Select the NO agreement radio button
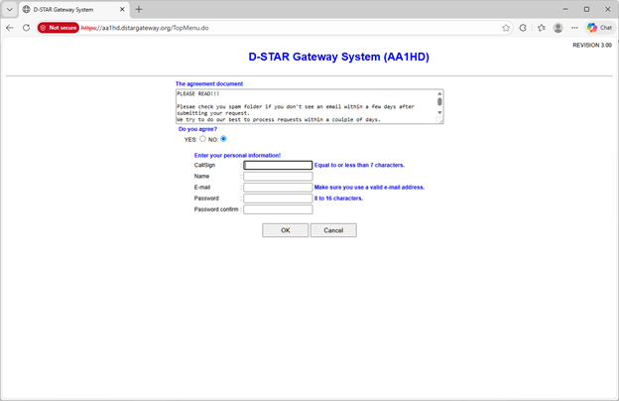This screenshot has width=619, height=401. click(223, 139)
